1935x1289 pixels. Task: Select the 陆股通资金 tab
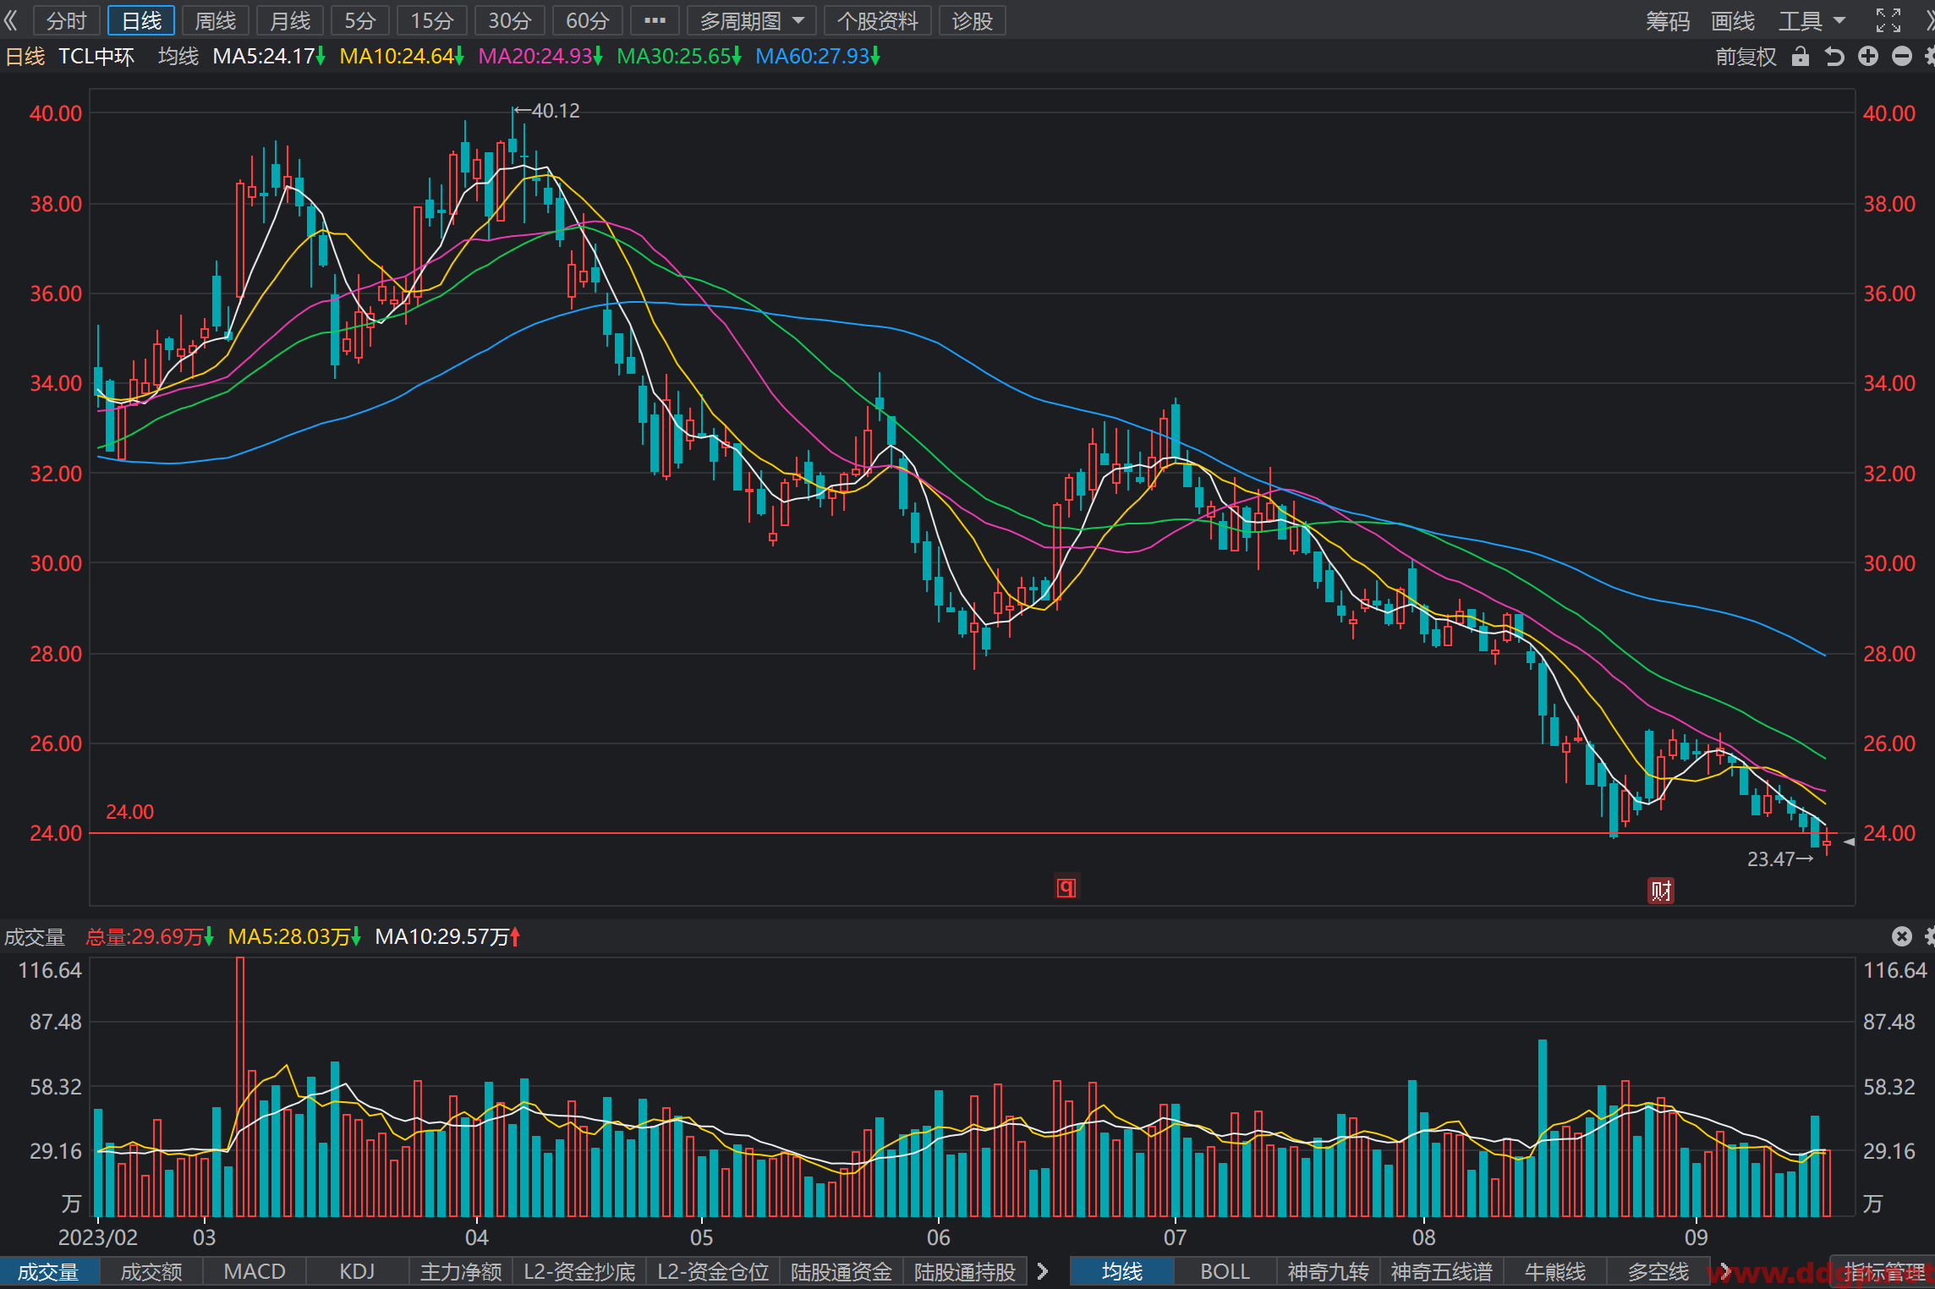pos(841,1272)
